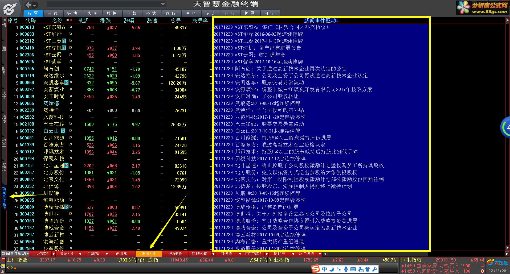This screenshot has width=510, height=274.
Task: Open the 公式 menu
Action: coord(151,13)
